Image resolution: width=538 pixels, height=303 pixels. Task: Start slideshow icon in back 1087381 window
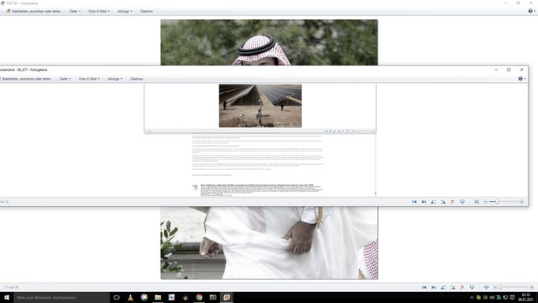pos(472,287)
